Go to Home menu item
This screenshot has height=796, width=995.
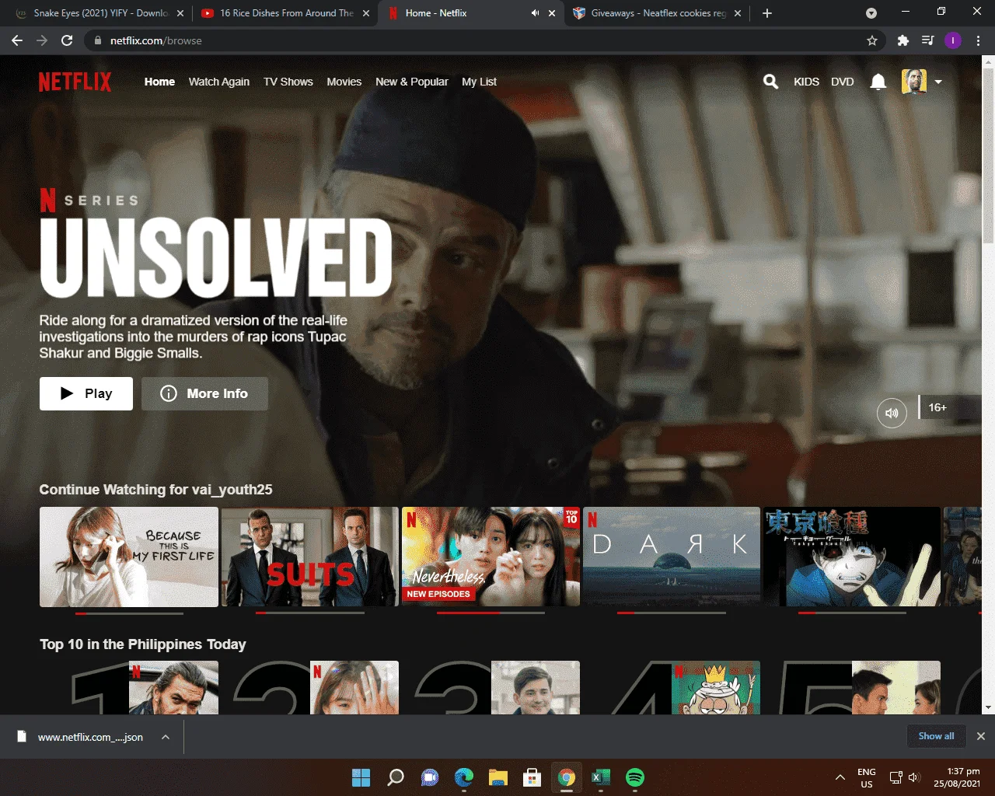pyautogui.click(x=159, y=82)
